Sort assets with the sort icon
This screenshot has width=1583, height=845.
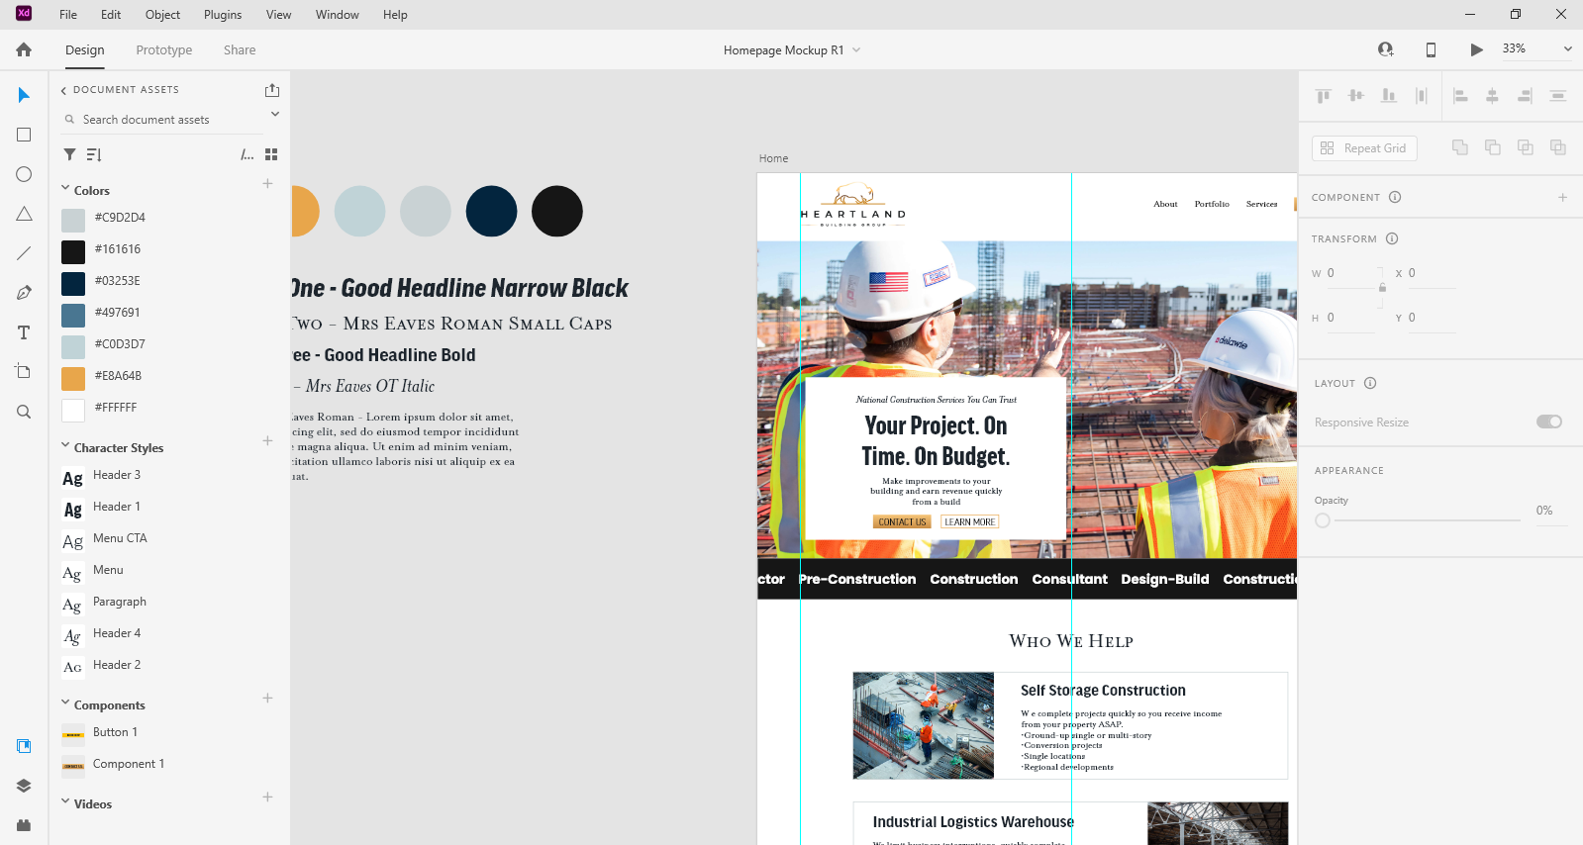[x=94, y=154]
